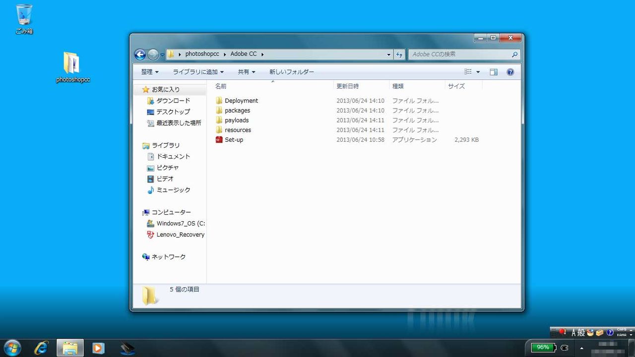This screenshot has height=357, width=635.
Task: Select the payloads folder icon
Action: click(x=219, y=120)
